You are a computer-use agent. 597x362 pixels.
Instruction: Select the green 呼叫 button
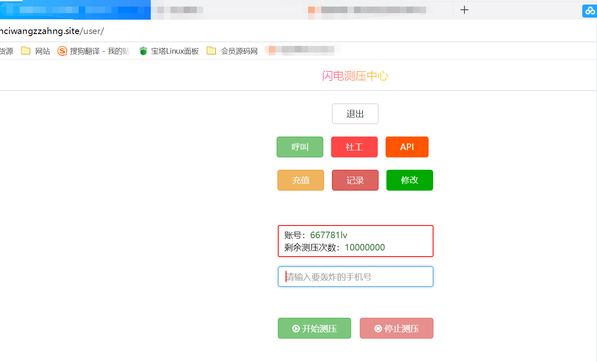[300, 147]
